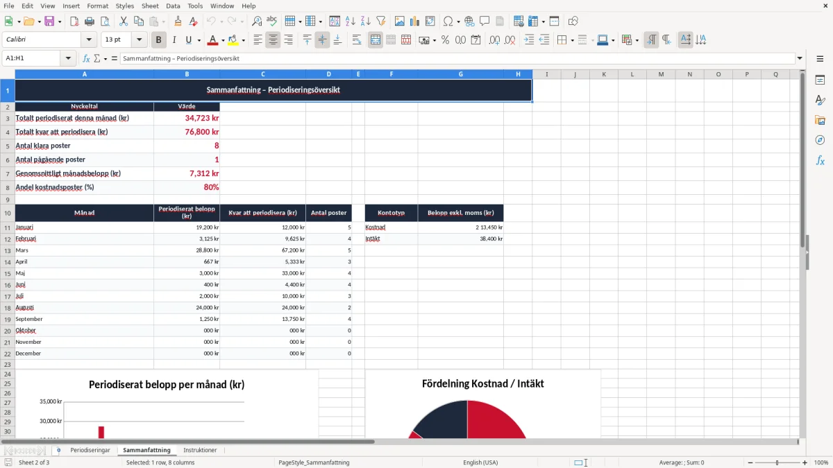Switch to Periodiseringar sheet tab
833x468 pixels.
[x=90, y=451]
